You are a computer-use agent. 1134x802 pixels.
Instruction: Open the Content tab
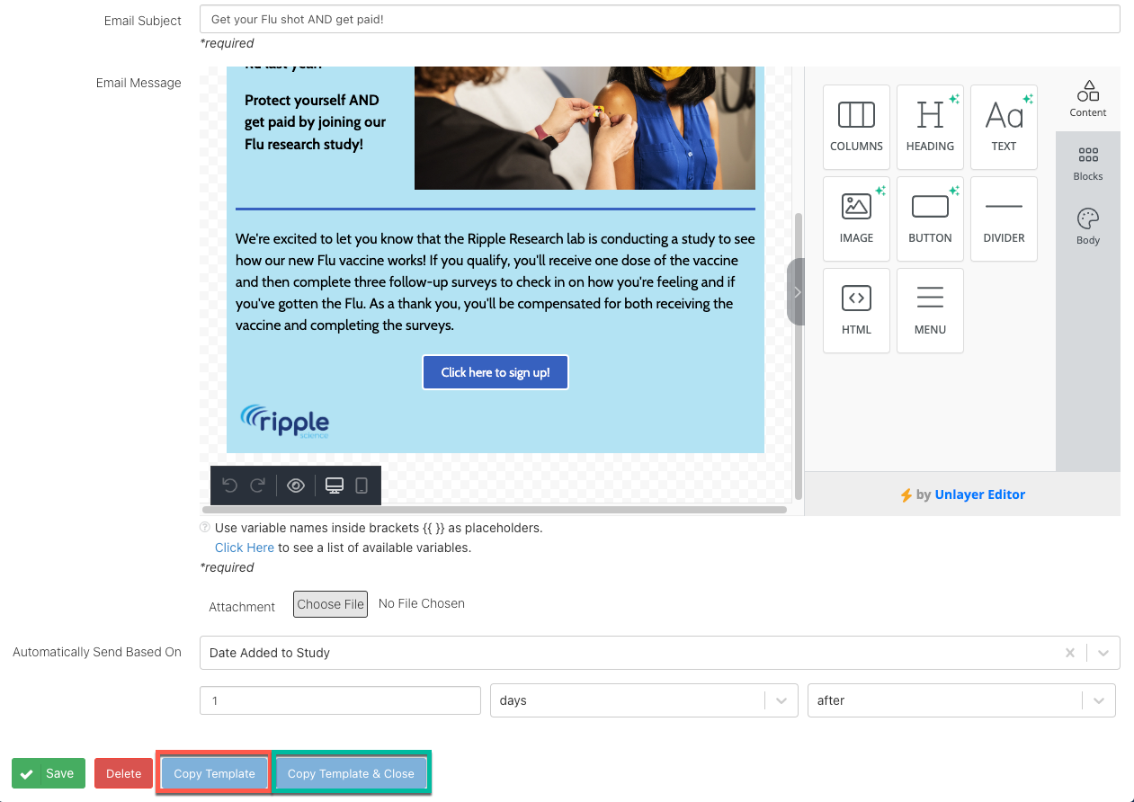[1088, 99]
